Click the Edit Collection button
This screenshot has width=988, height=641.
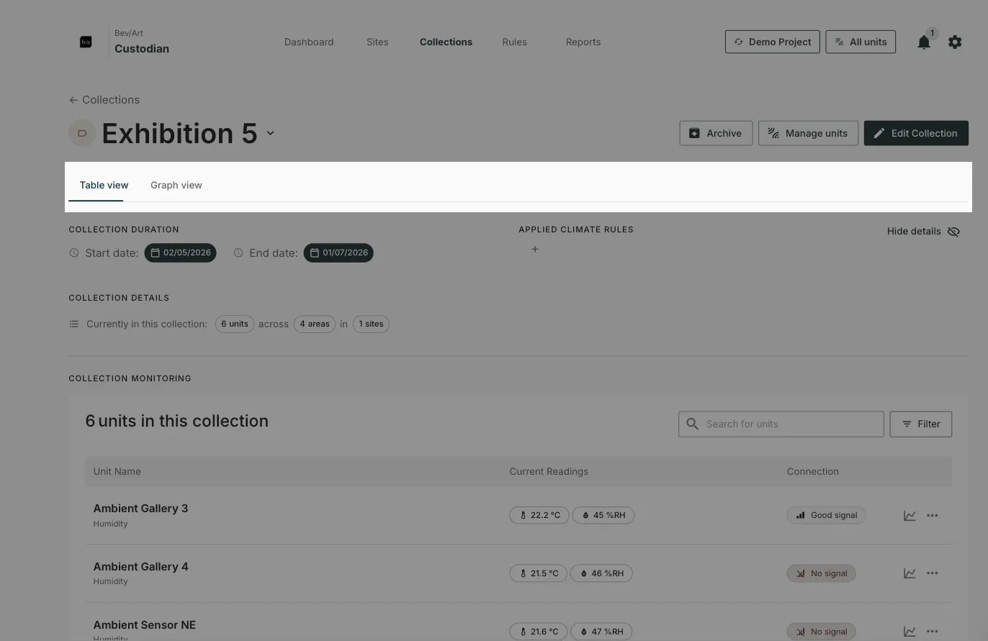(916, 133)
